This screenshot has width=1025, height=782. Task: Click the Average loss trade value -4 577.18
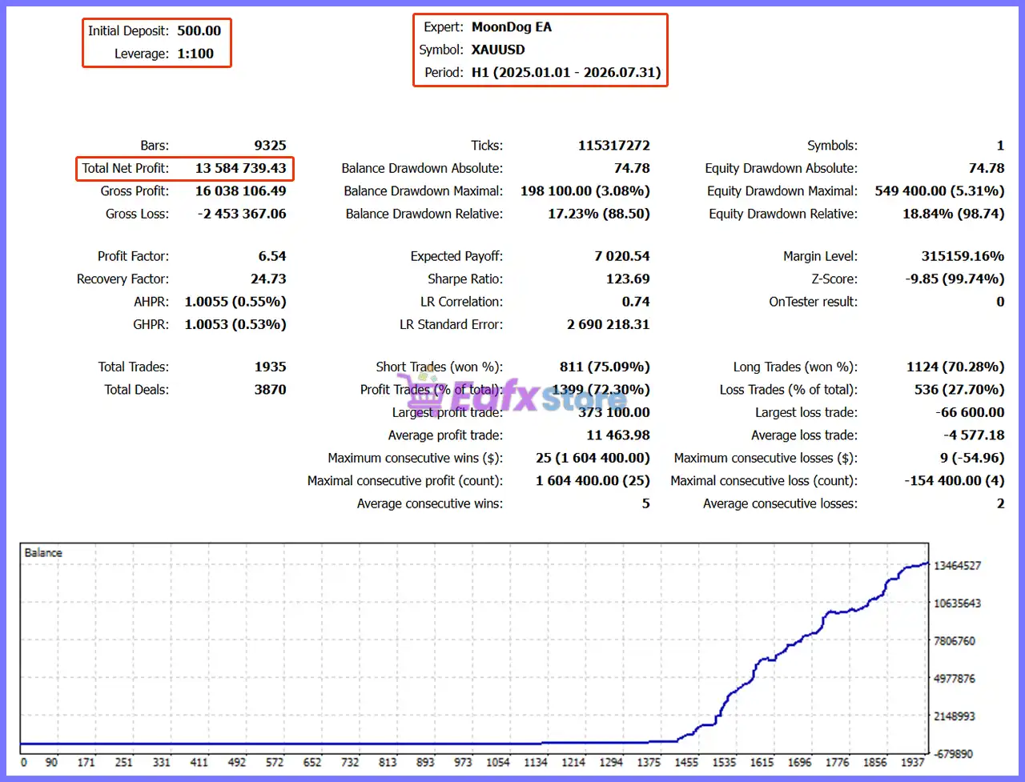click(x=974, y=435)
